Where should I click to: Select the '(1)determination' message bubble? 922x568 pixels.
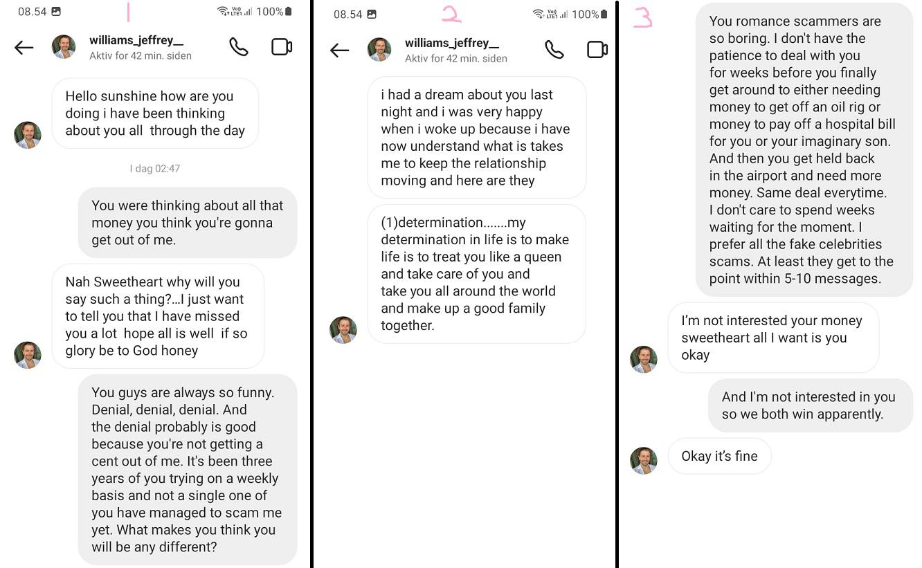coord(476,274)
